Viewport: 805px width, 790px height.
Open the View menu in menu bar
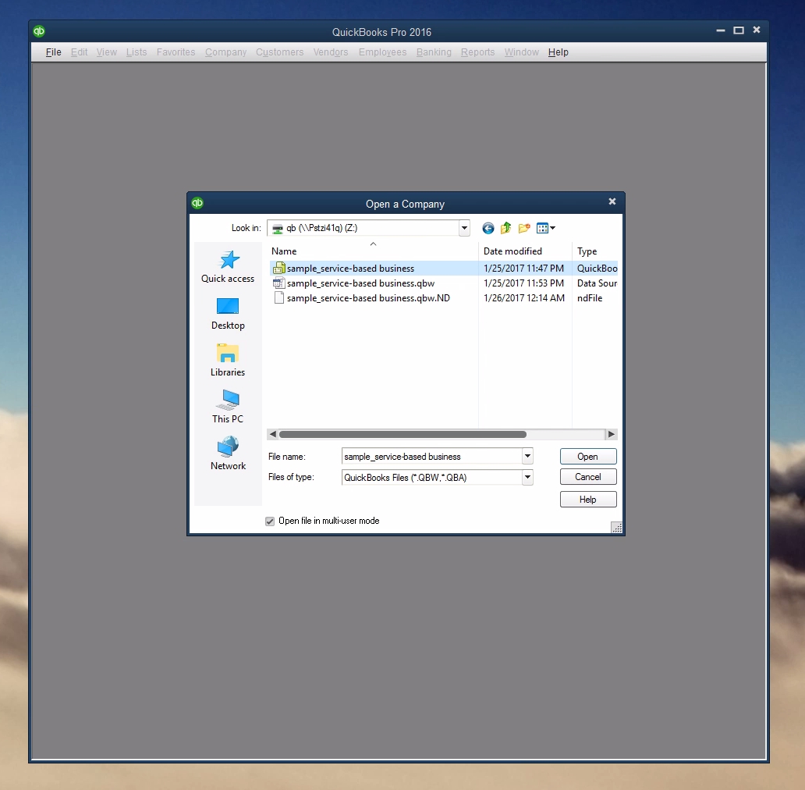pyautogui.click(x=107, y=52)
